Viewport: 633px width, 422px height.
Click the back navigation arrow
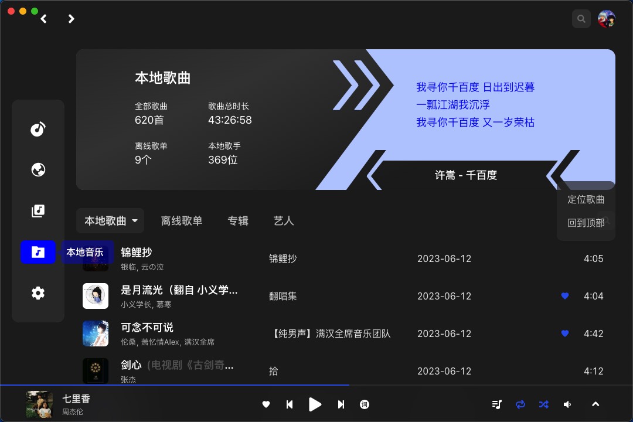pos(43,18)
